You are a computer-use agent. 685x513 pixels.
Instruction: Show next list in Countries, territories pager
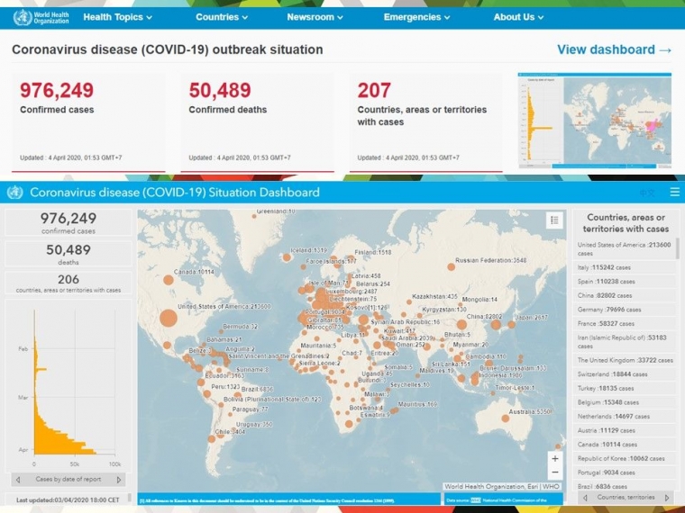click(x=667, y=498)
